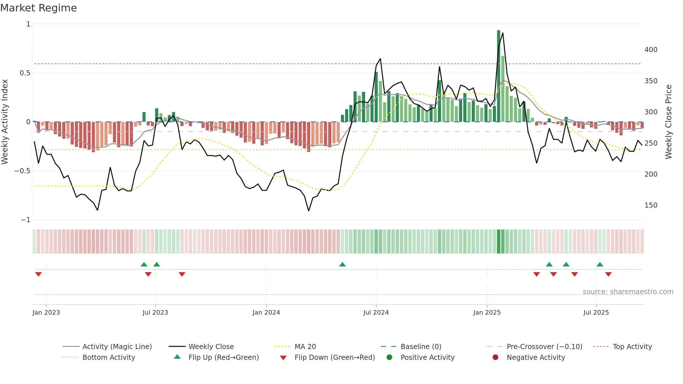
Task: Click the Flip Down marker in Aug 2023
Action: 182,274
